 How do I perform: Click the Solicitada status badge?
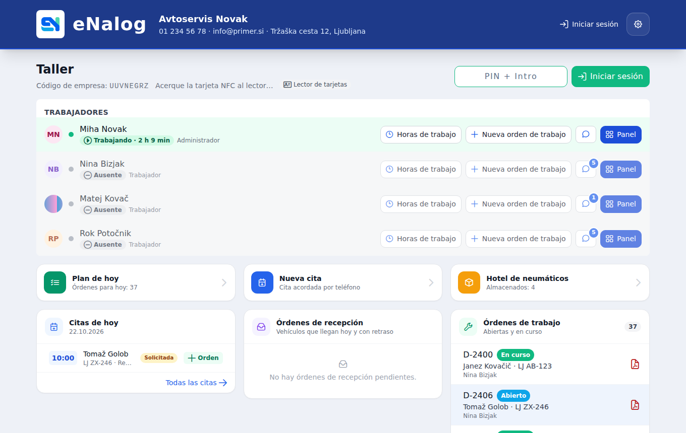(x=159, y=358)
